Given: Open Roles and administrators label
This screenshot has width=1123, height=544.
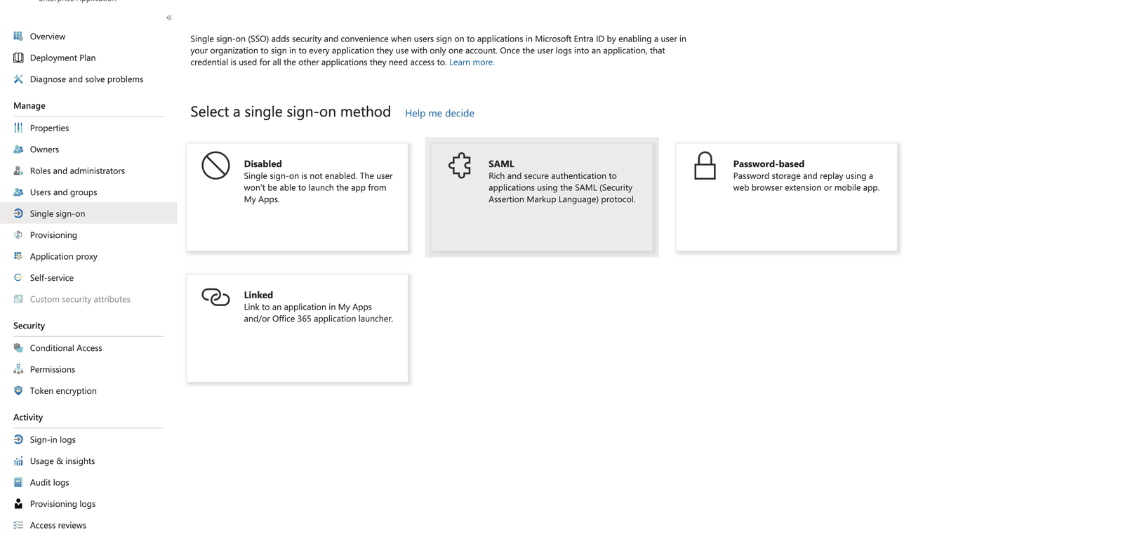Looking at the screenshot, I should [77, 171].
